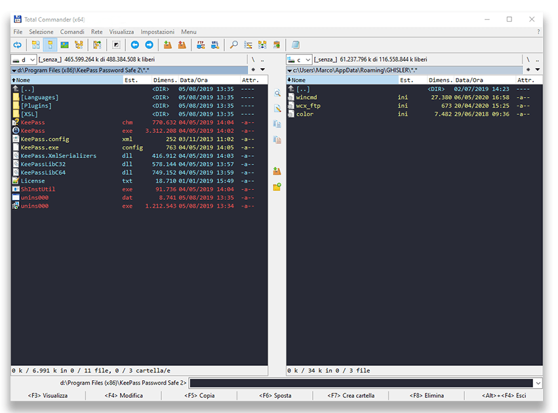Open the Comandi menu
This screenshot has height=413, width=558.
point(72,31)
